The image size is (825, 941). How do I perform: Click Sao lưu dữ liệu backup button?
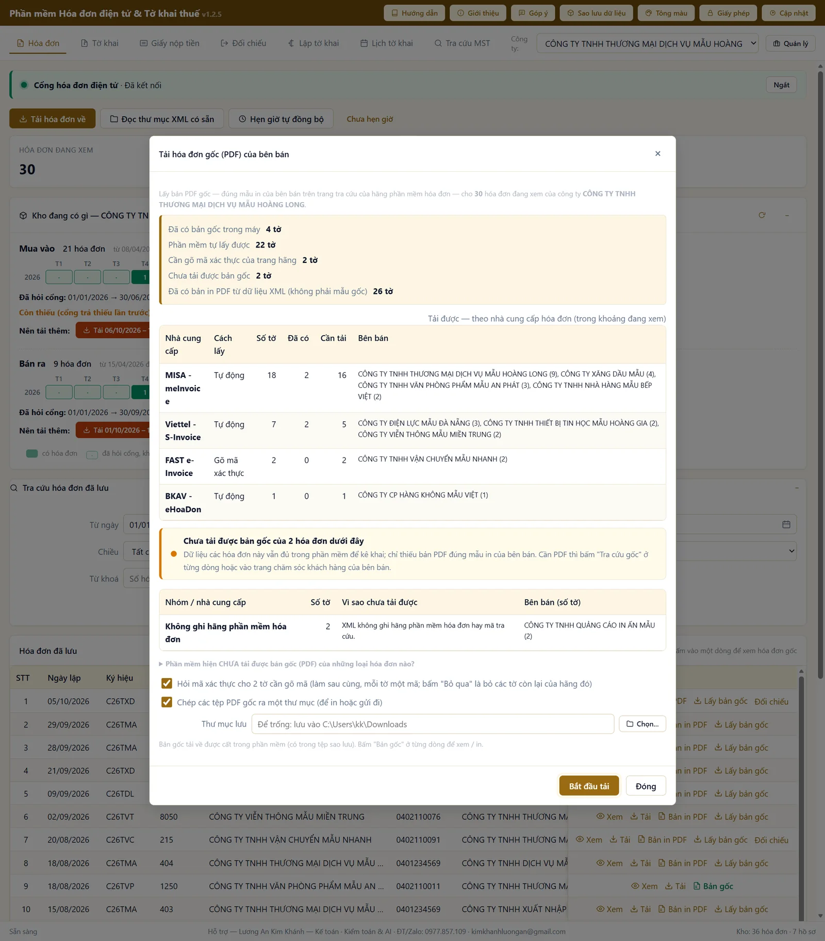click(x=596, y=13)
